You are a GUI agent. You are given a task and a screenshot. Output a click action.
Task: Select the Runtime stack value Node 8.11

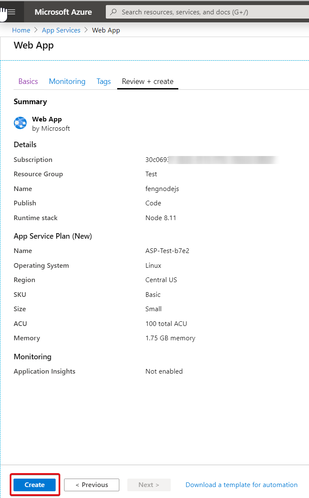[161, 218]
